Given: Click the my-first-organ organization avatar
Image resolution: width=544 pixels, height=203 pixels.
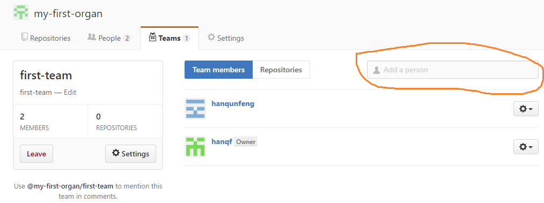Looking at the screenshot, I should [21, 12].
